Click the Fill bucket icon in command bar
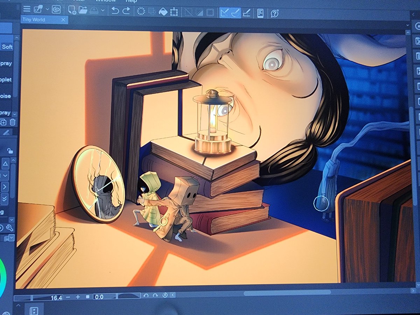The height and width of the screenshot is (315, 420). 163,12
